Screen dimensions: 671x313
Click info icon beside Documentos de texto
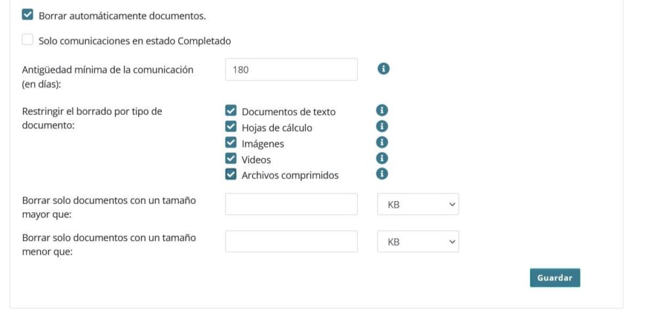point(382,110)
